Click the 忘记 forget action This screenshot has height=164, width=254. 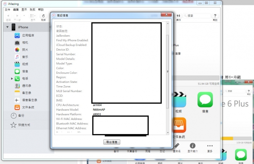[x=162, y=151]
